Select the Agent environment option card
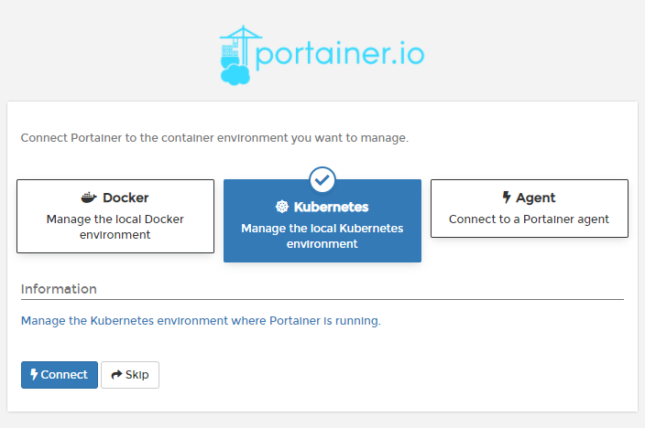The height and width of the screenshot is (428, 645). (x=530, y=209)
